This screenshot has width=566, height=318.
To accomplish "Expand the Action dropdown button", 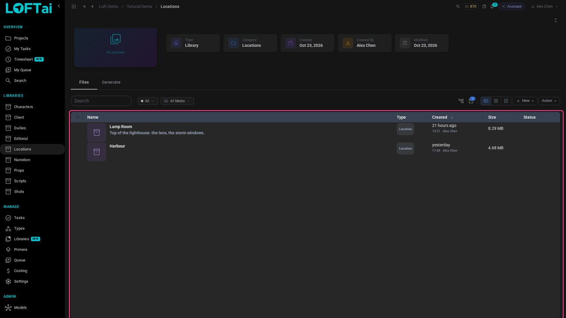I will (549, 101).
